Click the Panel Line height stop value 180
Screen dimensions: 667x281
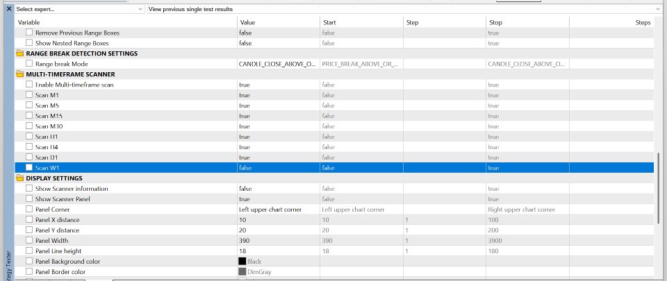click(527, 251)
